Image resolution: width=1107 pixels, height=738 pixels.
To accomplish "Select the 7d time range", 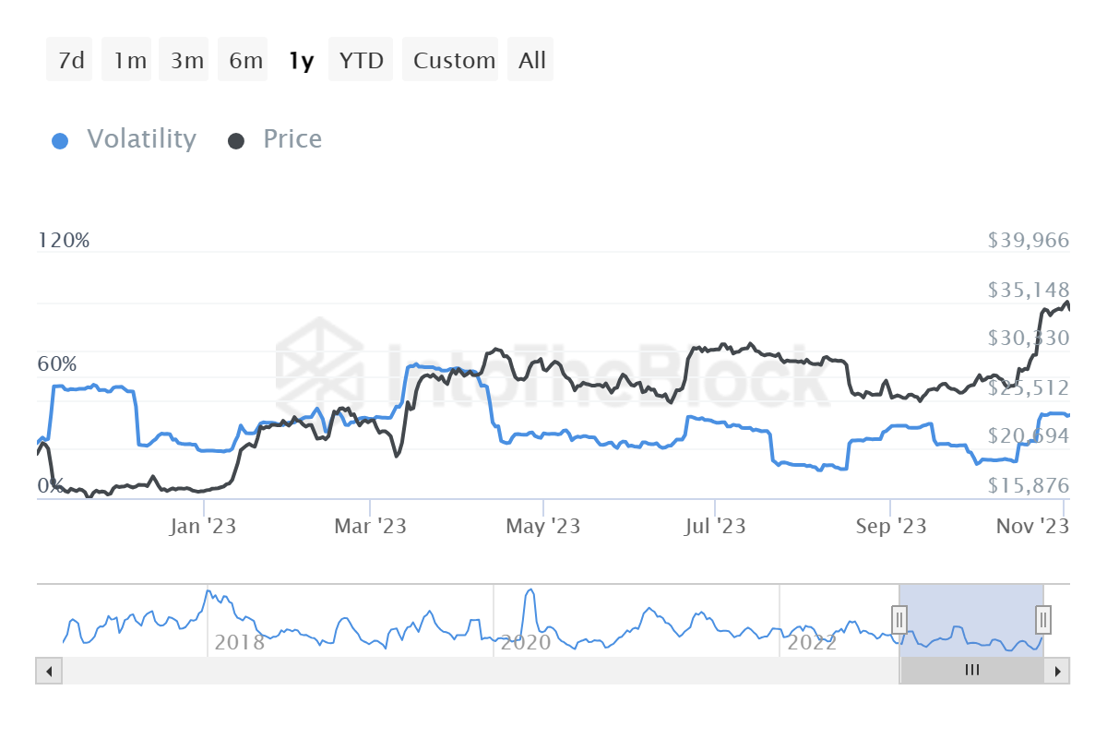I will click(x=70, y=60).
